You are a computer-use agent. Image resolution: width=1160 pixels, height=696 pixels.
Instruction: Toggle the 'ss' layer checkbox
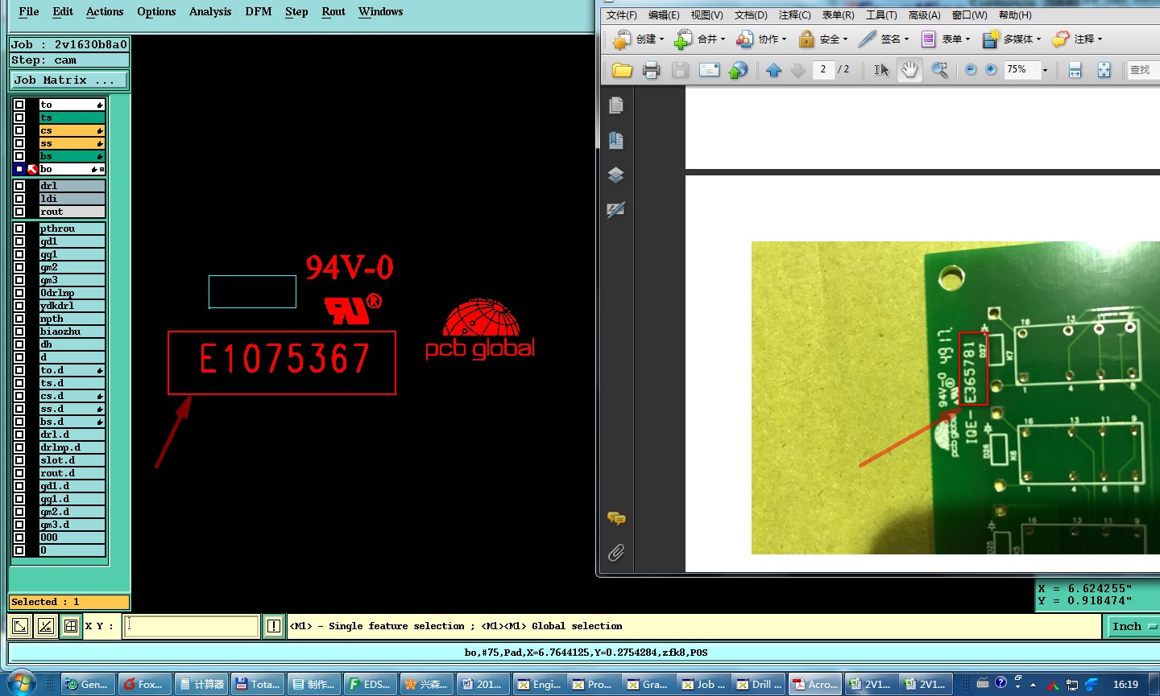point(19,143)
